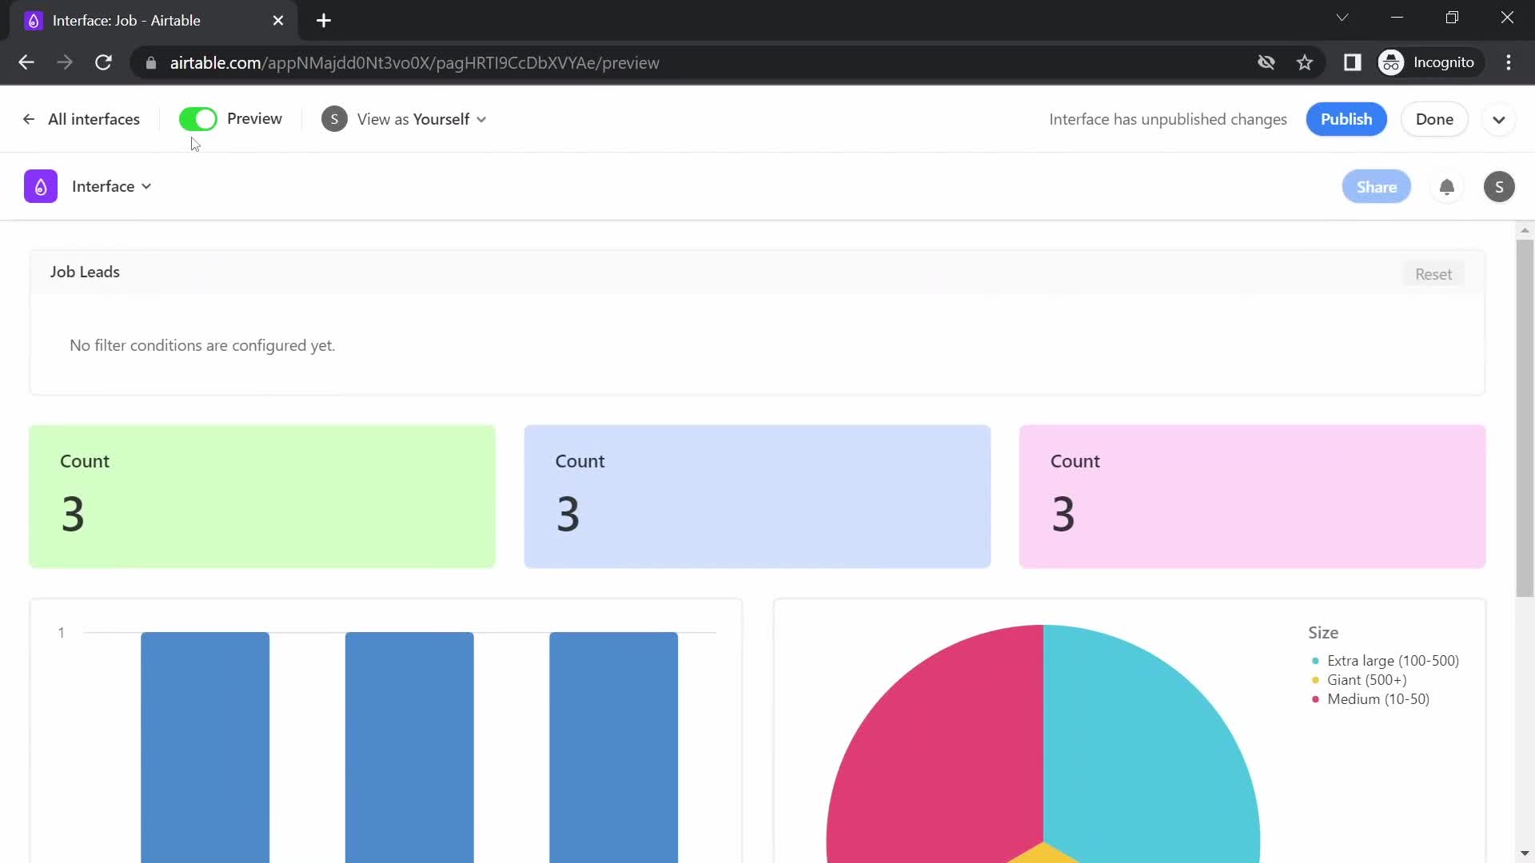Click the user avatar icon top right

coord(1499,186)
